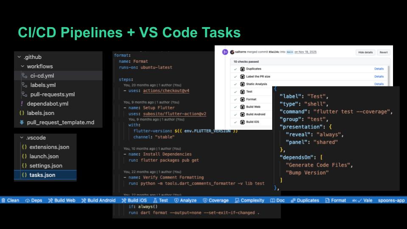
Task: Click the Build Android check row name
Action: pyautogui.click(x=256, y=114)
